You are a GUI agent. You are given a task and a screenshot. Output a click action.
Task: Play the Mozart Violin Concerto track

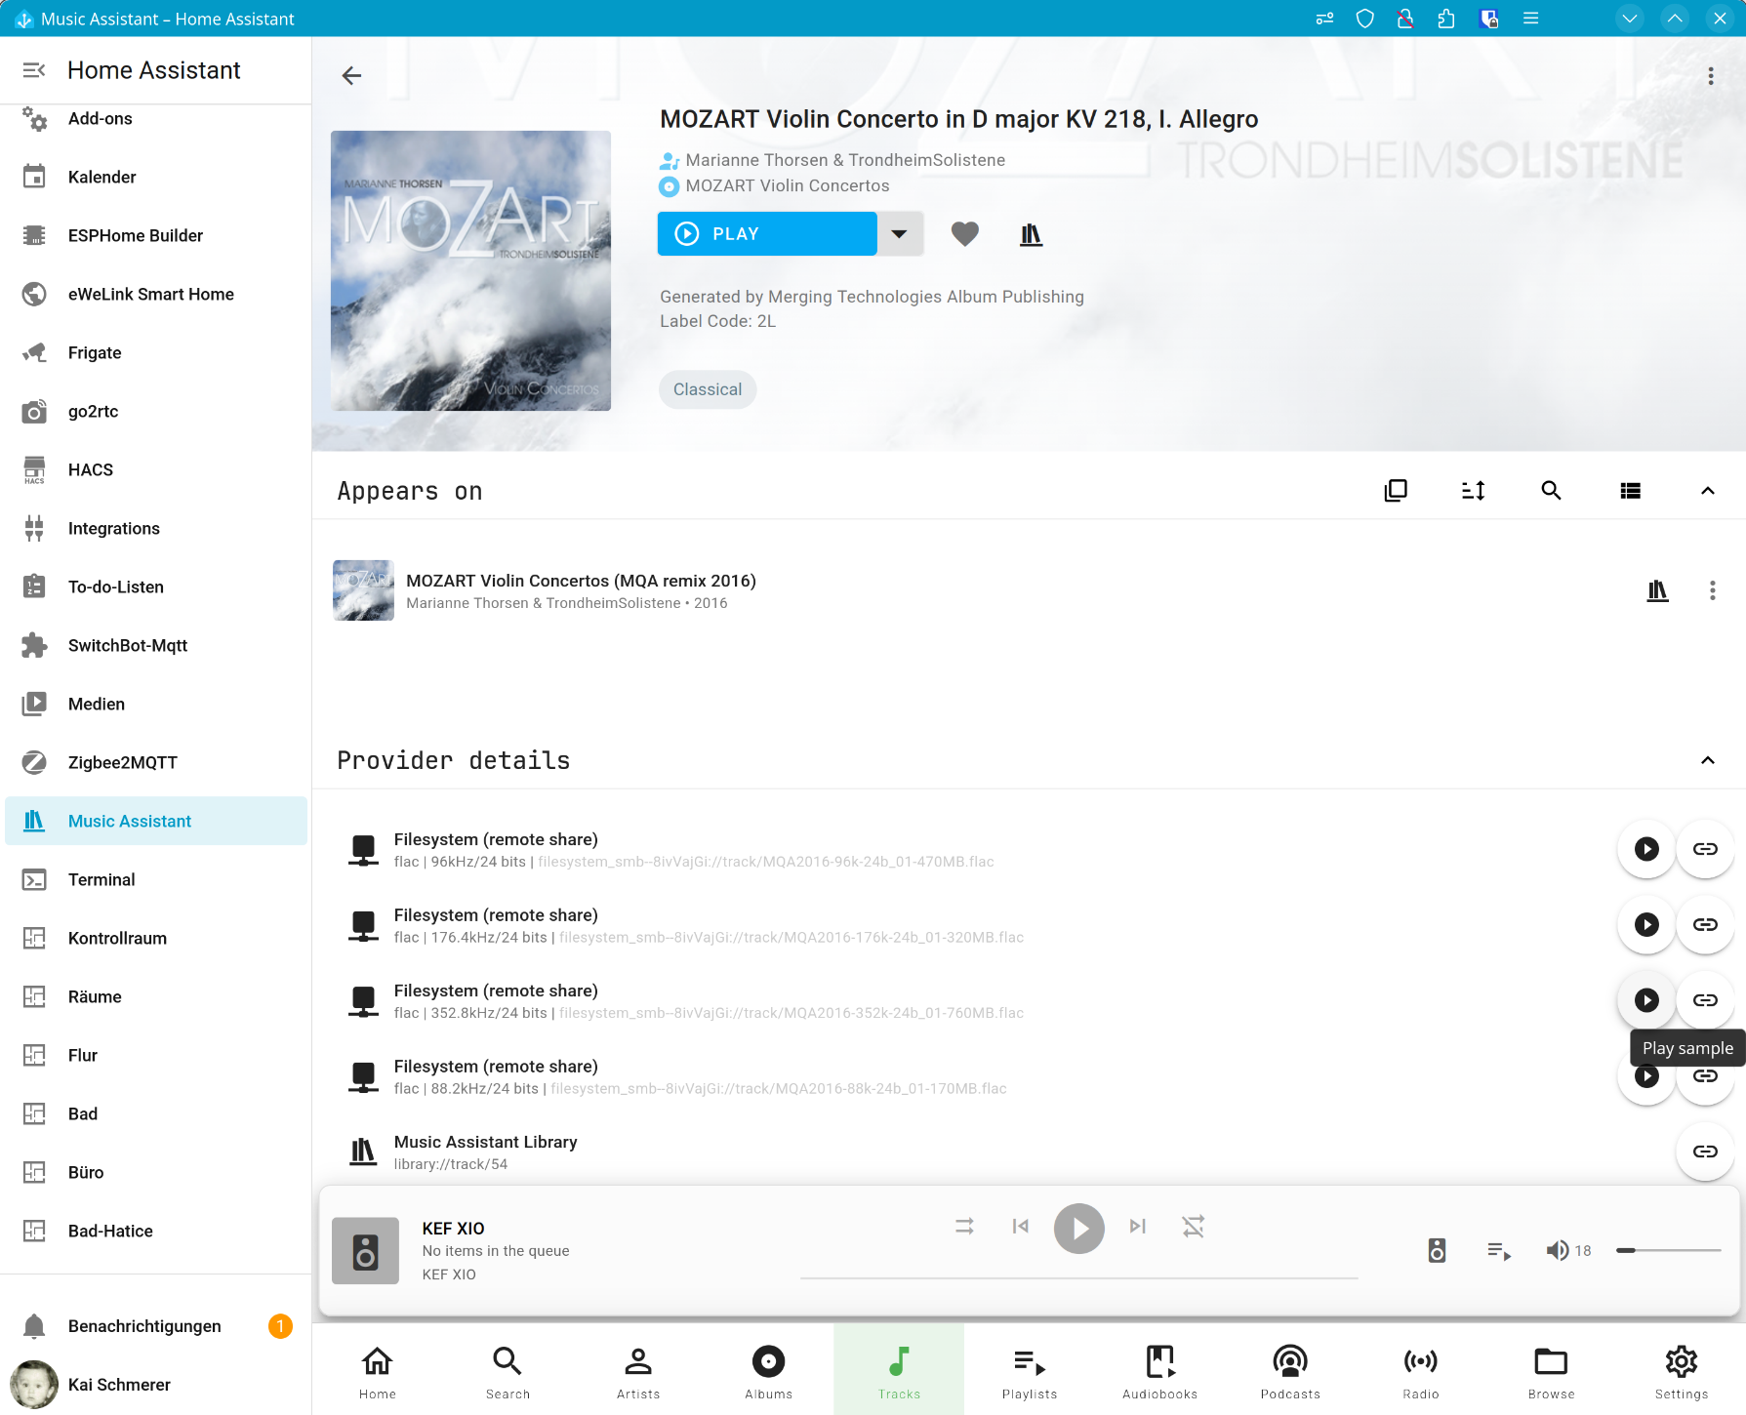pos(767,234)
